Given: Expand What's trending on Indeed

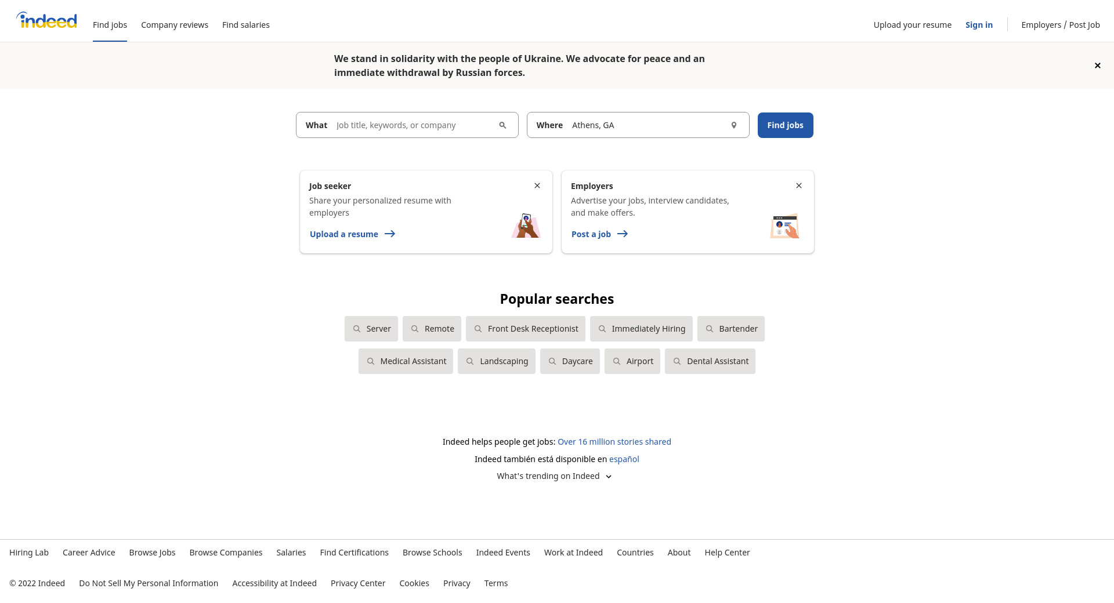Looking at the screenshot, I should pyautogui.click(x=554, y=476).
